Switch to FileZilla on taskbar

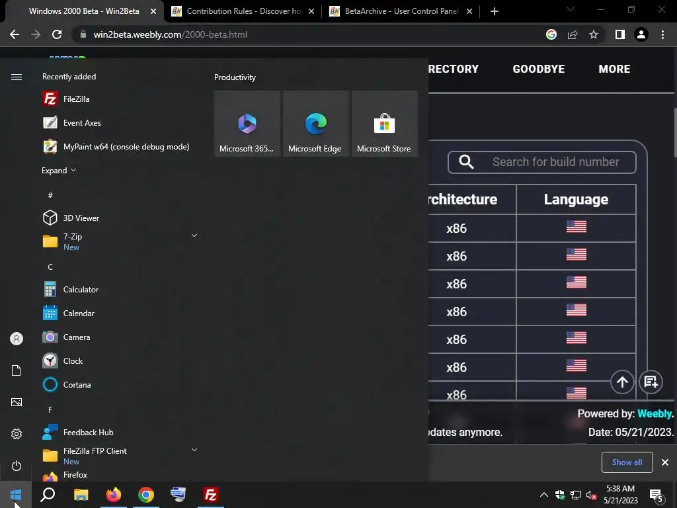(211, 495)
